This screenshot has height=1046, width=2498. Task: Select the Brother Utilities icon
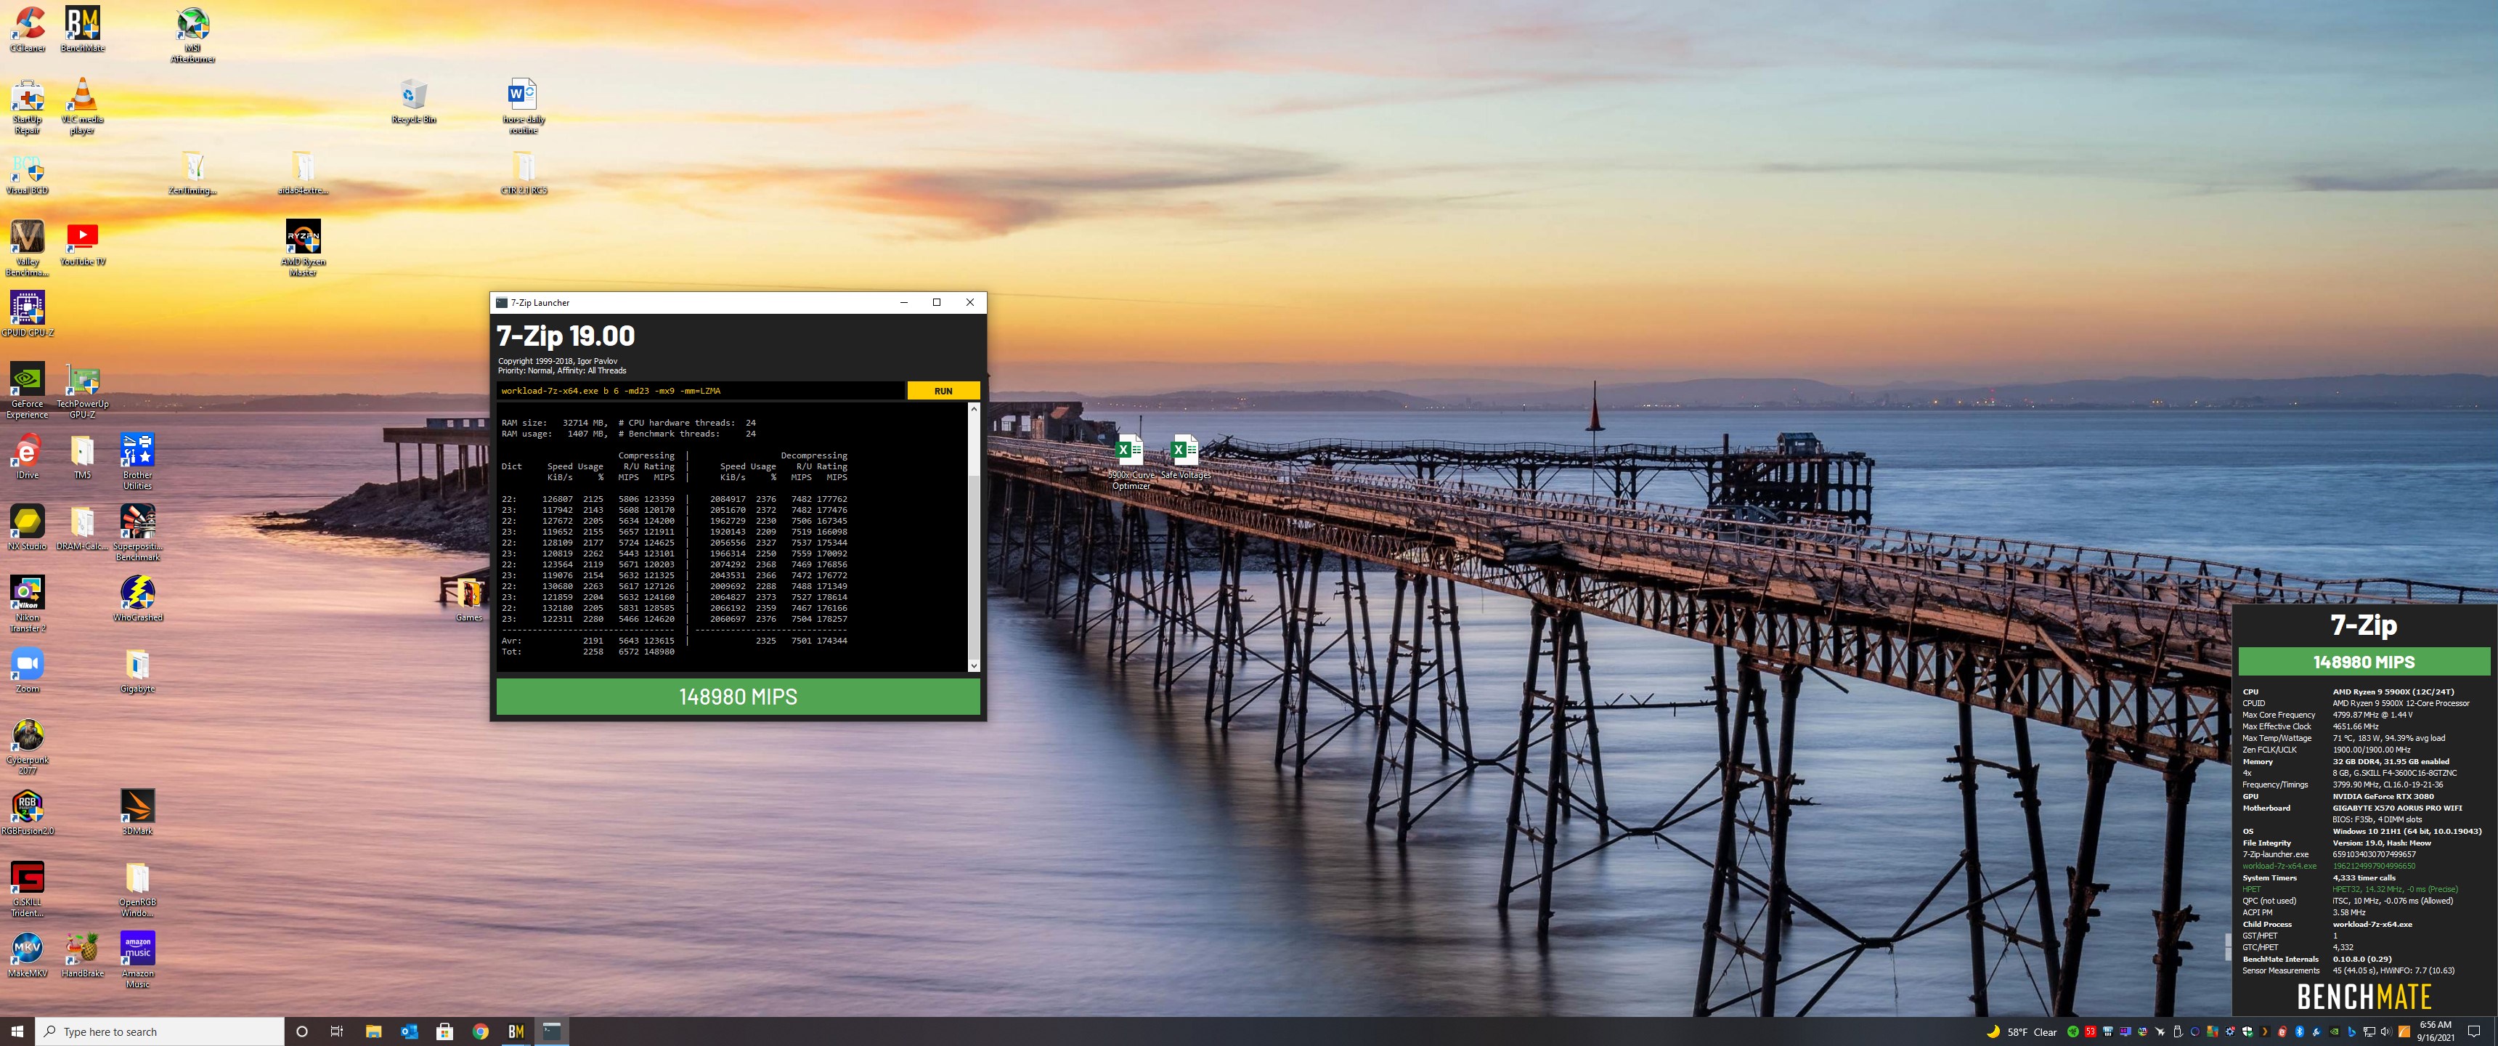click(138, 461)
